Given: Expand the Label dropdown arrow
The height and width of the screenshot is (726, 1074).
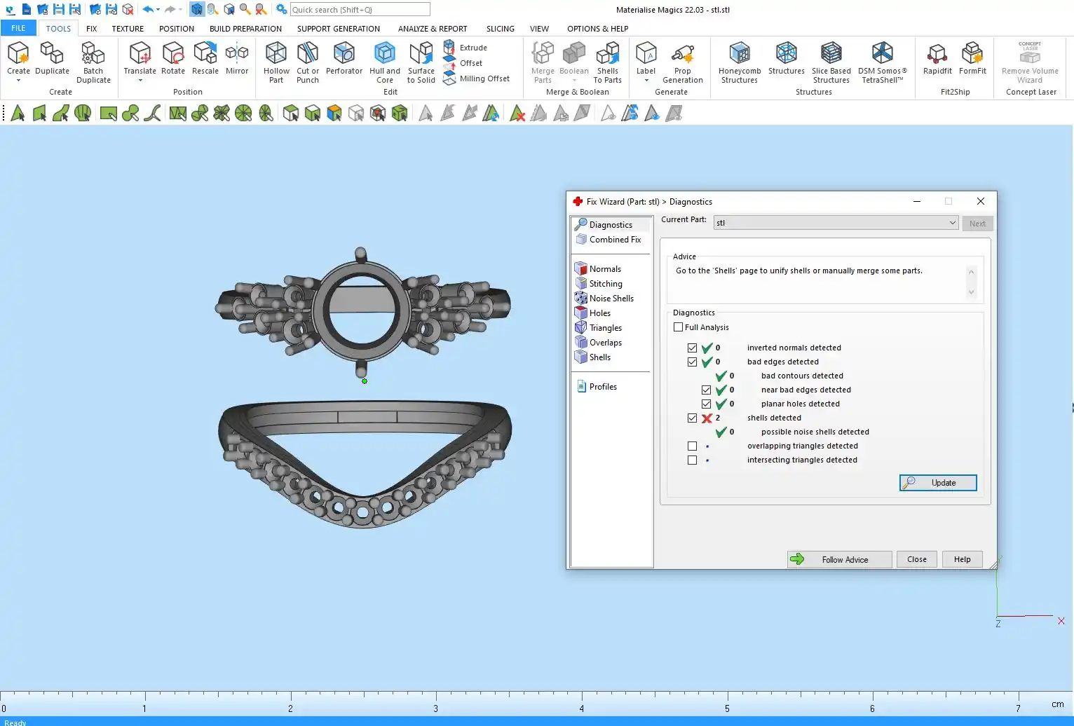Looking at the screenshot, I should [x=646, y=81].
